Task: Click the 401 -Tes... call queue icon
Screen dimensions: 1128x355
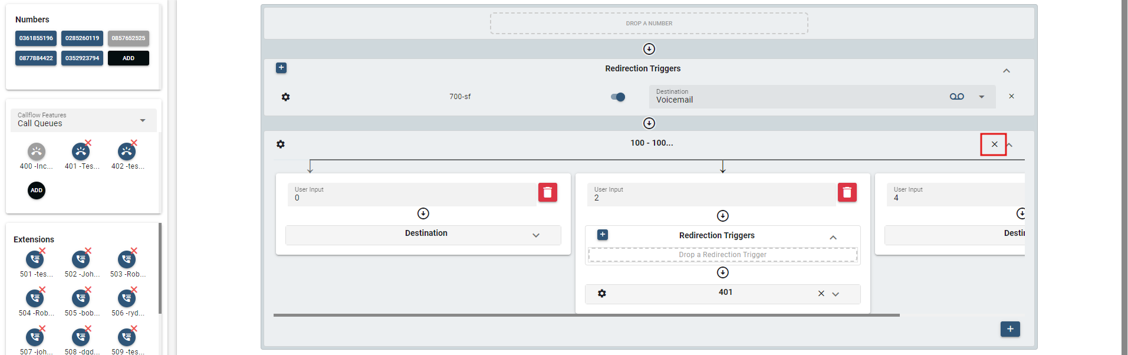Action: (x=81, y=152)
